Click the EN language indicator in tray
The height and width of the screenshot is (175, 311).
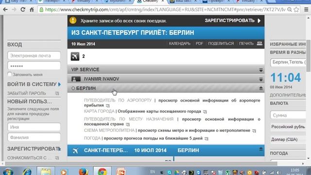pyautogui.click(x=152, y=172)
